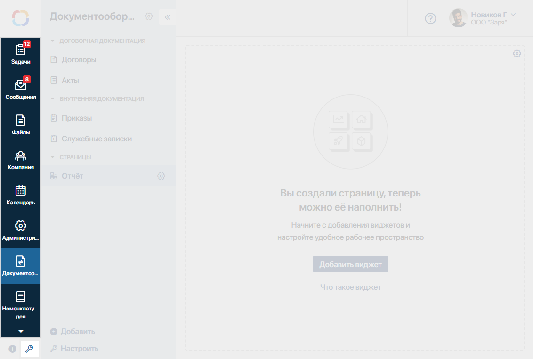
Task: Click the Добавить виджет button
Action: pyautogui.click(x=350, y=264)
